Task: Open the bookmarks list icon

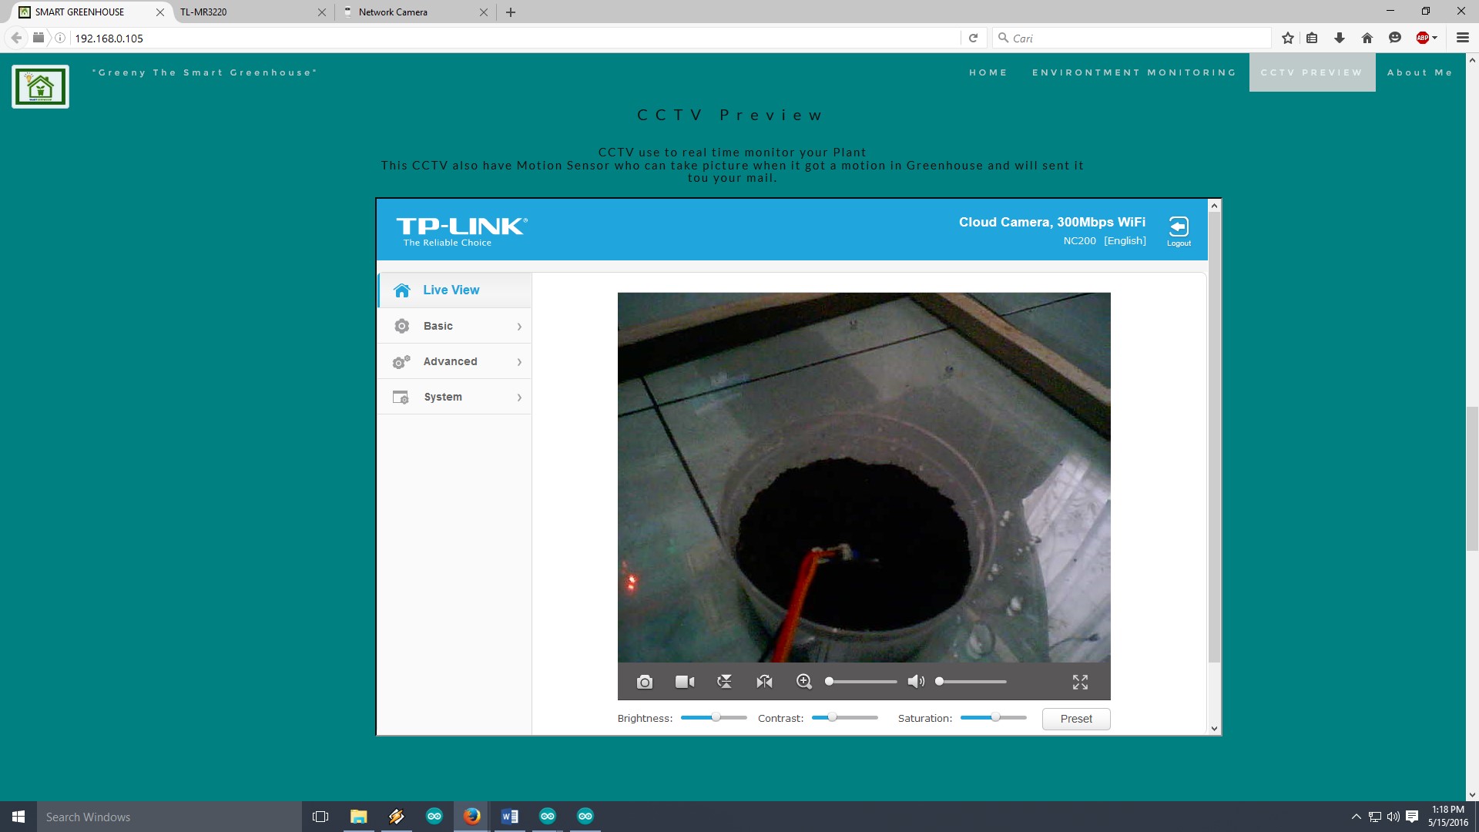Action: pyautogui.click(x=1312, y=38)
